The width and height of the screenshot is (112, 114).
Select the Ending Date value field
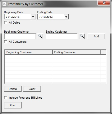click(51, 17)
